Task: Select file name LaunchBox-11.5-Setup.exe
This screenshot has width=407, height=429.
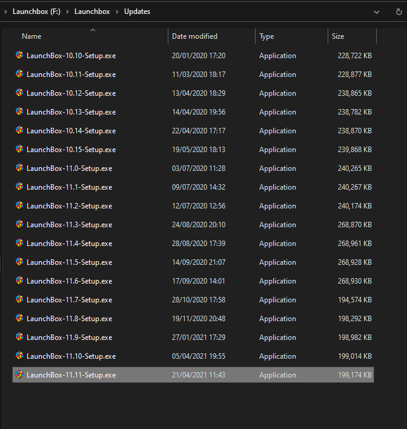Action: (70, 262)
